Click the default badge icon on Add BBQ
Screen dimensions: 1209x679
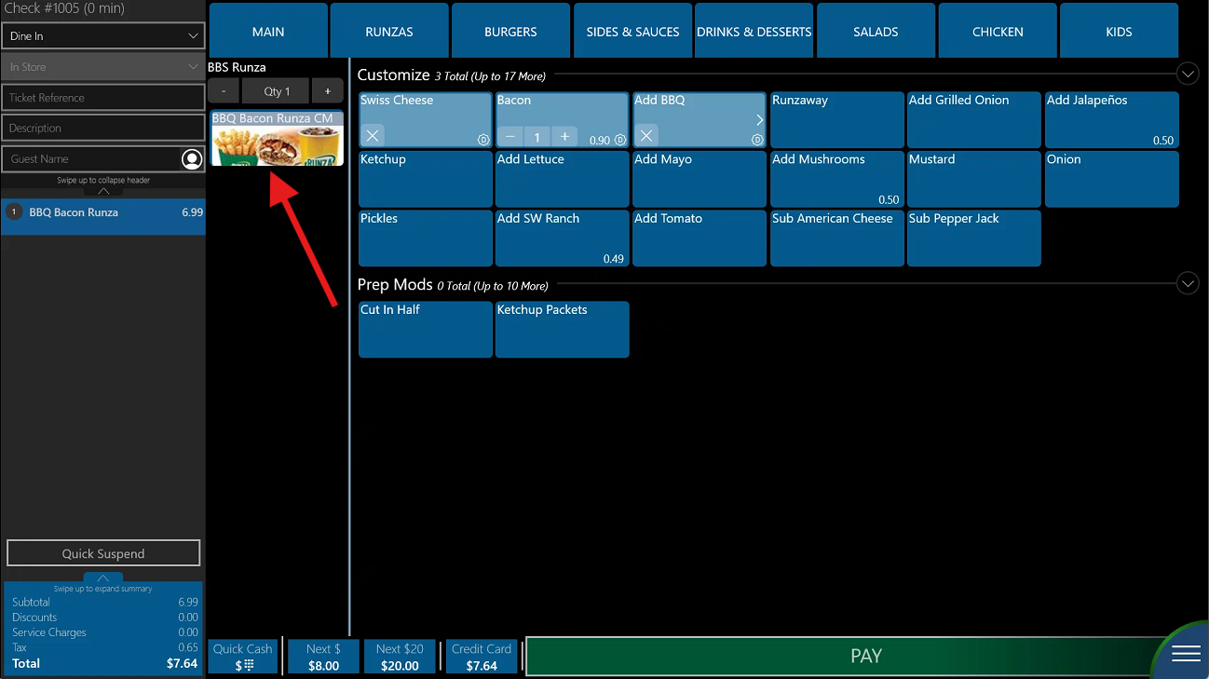757,140
